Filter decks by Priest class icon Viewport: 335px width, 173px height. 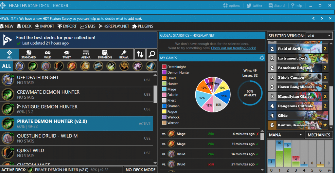[x=98, y=66]
